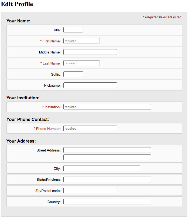Click the State/Province text box
Screen dimensions: 189x219
(107, 180)
